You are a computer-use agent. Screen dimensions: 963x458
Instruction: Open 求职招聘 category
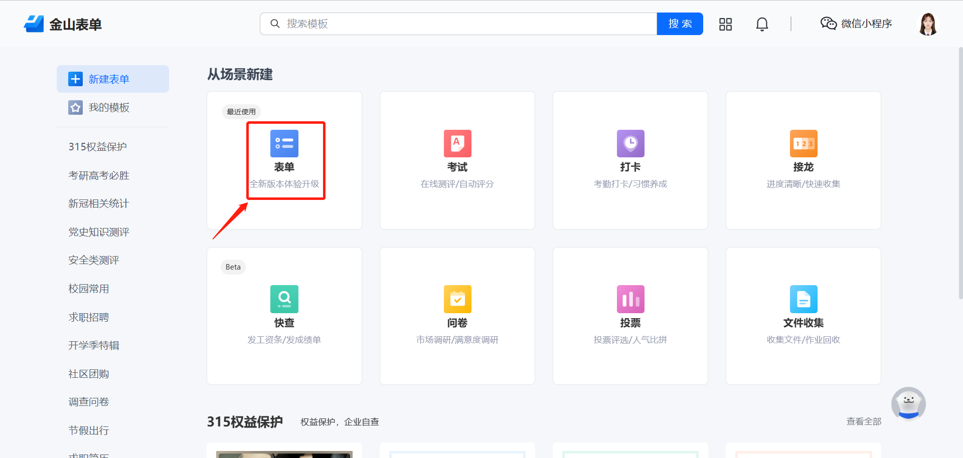[x=89, y=317]
